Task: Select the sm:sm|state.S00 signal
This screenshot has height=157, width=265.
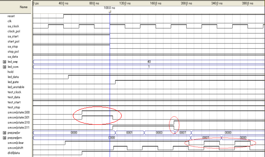Action: coord(18,112)
